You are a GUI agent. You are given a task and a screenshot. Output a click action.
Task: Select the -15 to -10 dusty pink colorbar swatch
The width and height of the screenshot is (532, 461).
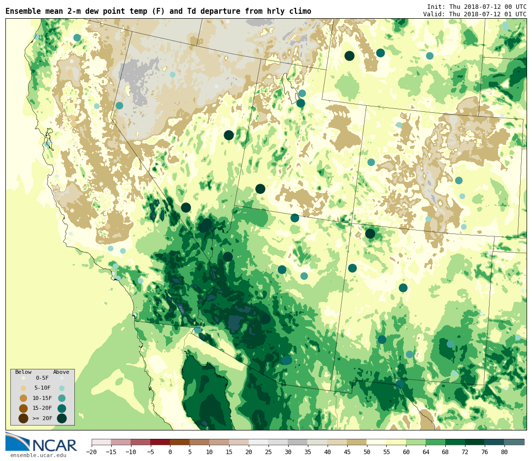[x=121, y=442]
